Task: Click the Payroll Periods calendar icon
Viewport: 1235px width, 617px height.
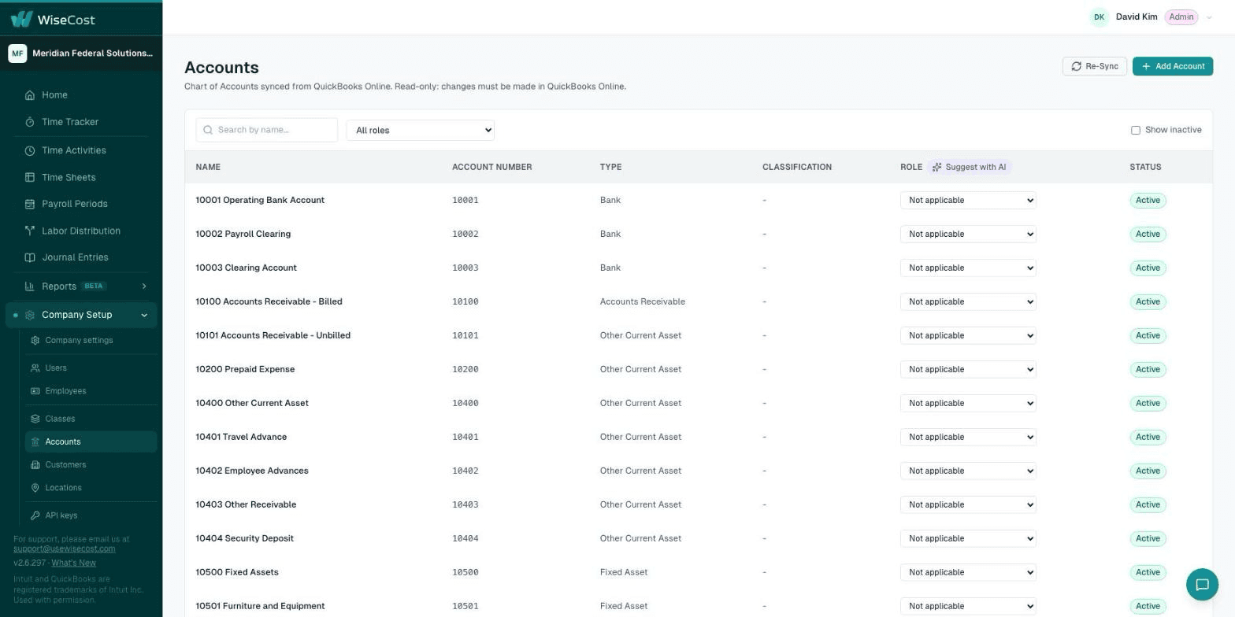Action: coord(30,204)
